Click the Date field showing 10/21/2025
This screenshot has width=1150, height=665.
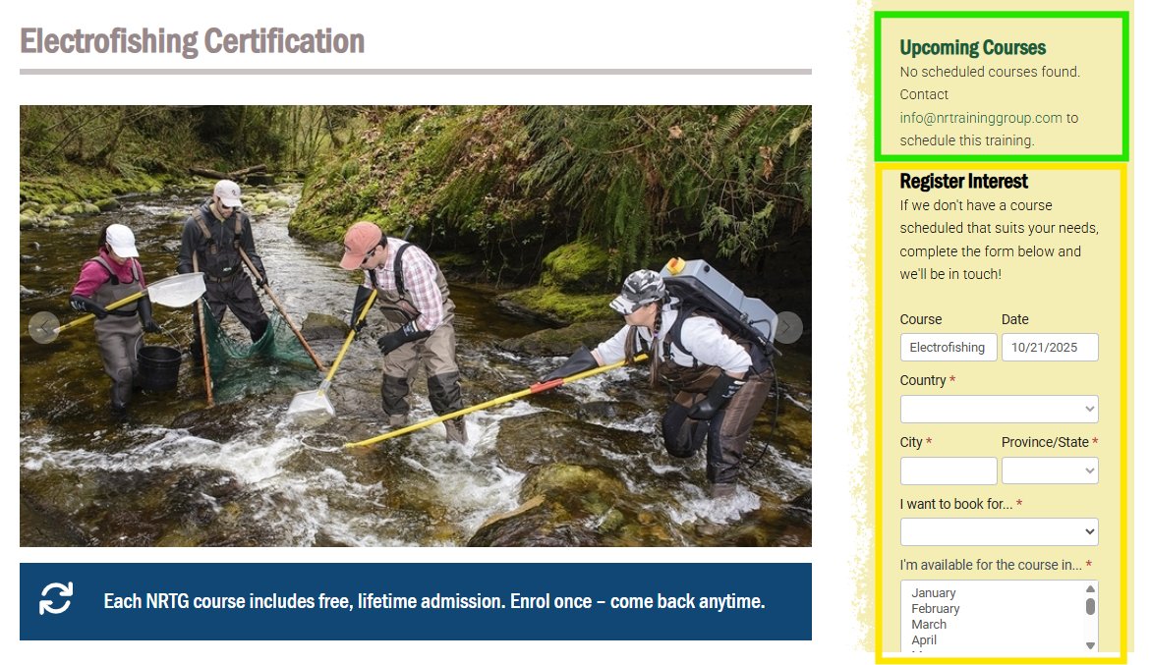[1050, 348]
